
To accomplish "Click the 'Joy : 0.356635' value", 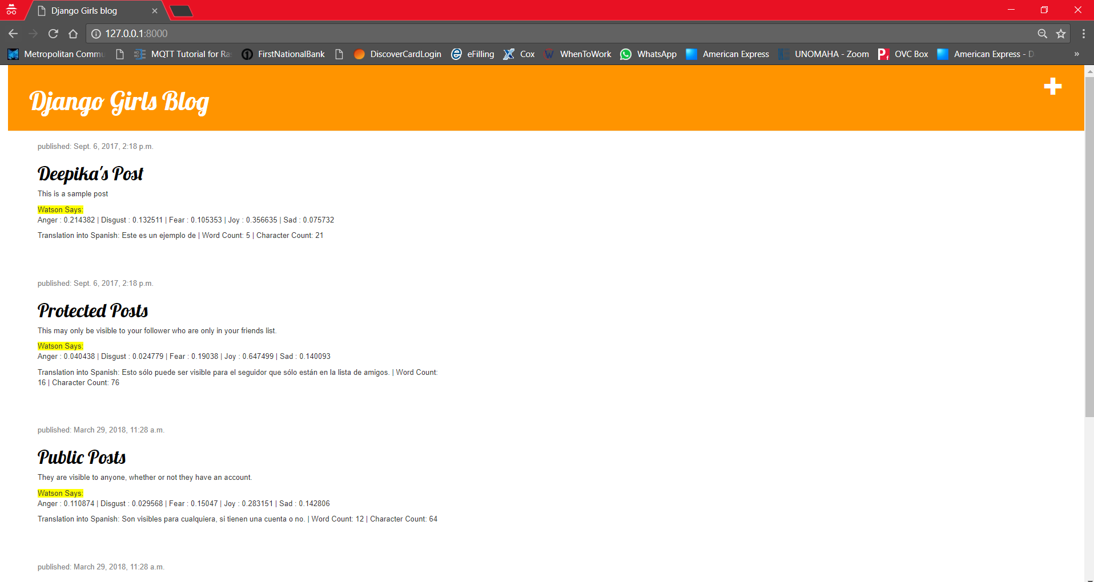I will coord(252,220).
